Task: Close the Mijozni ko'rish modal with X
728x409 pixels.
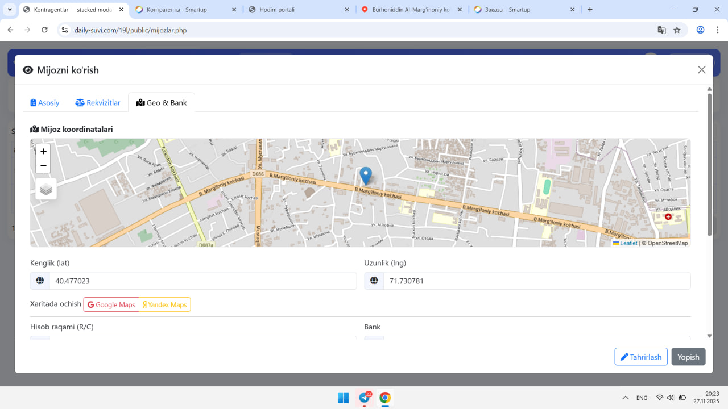Action: point(701,70)
